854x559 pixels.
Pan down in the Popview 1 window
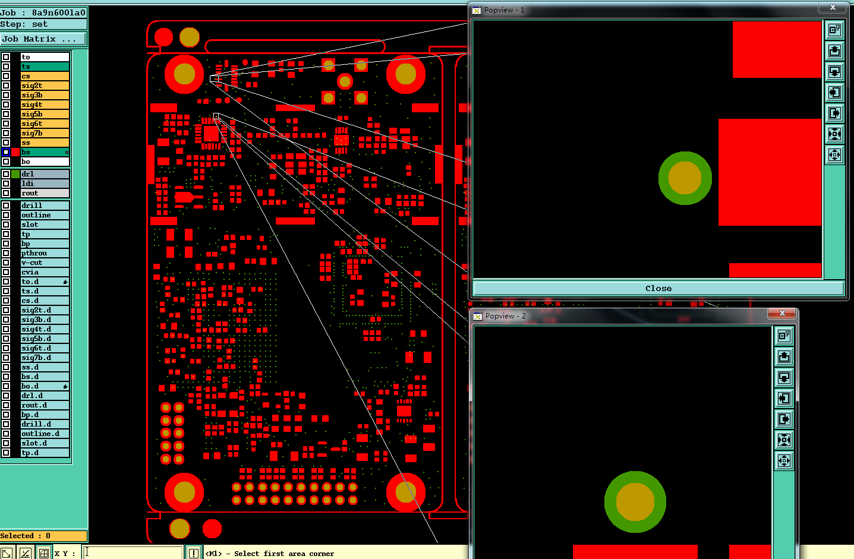tap(834, 71)
